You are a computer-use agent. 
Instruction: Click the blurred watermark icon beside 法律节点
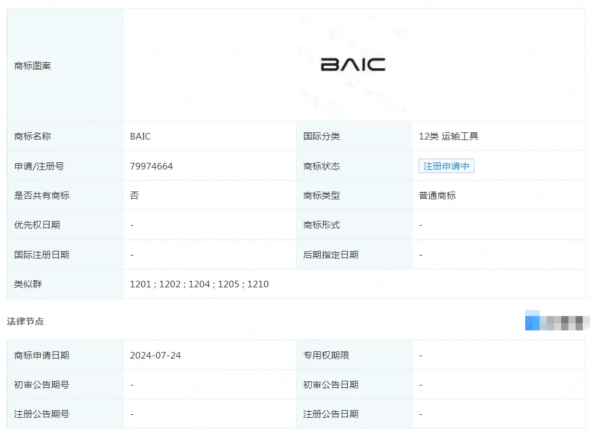point(553,321)
